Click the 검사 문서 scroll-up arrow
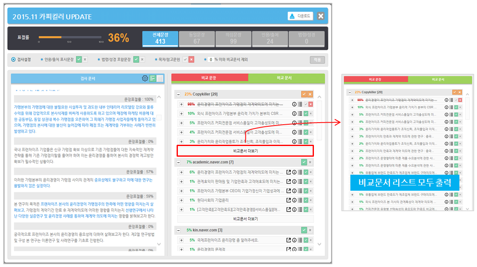 click(x=159, y=97)
